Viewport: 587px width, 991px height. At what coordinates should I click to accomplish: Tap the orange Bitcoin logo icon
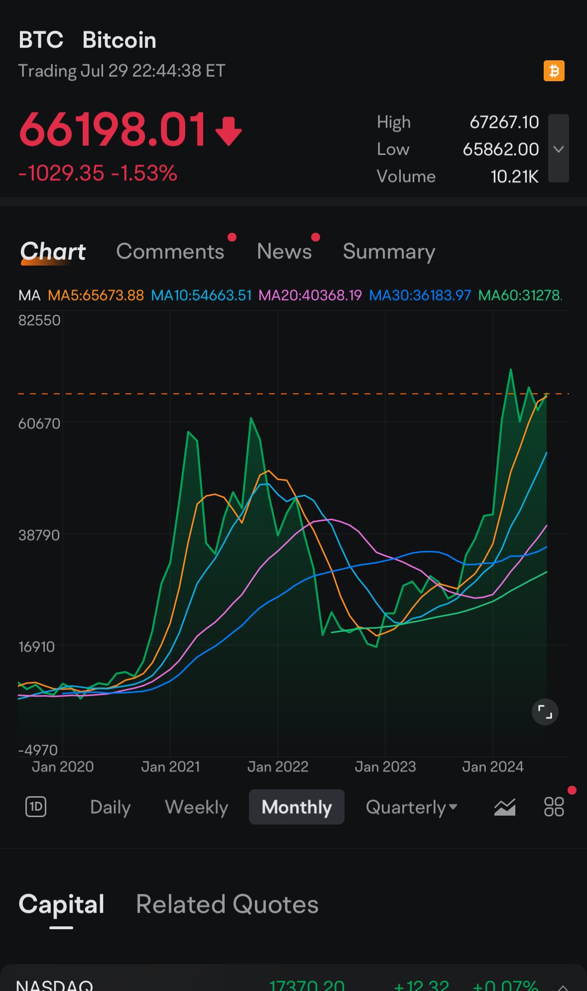554,71
